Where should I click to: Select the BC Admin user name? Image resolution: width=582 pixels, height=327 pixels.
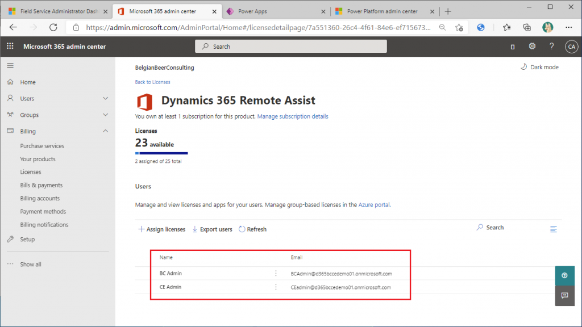(171, 273)
